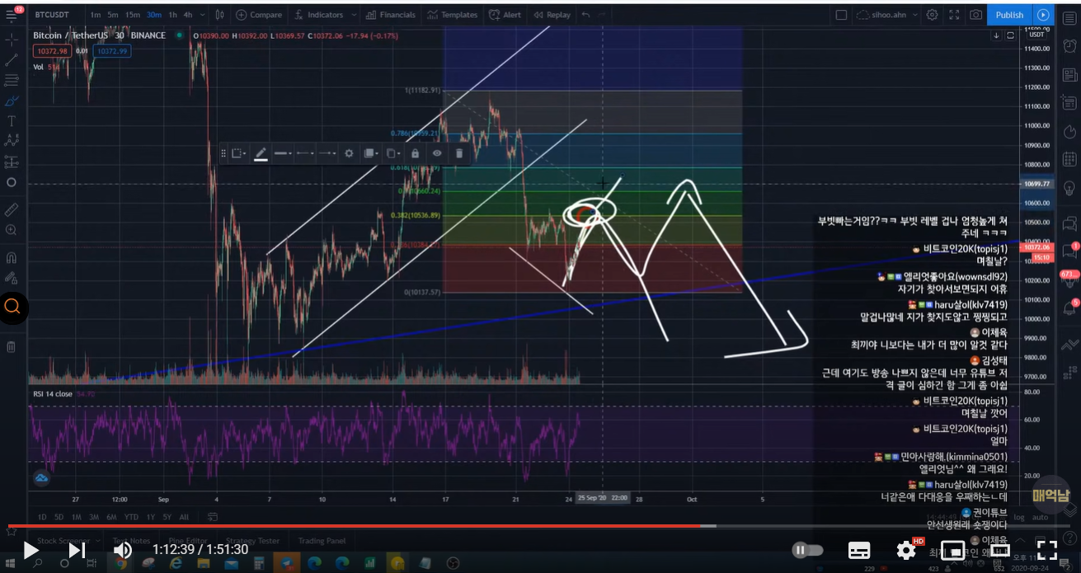Screen dimensions: 1081x573
Task: Toggle YouTube autoplay switch
Action: click(807, 550)
